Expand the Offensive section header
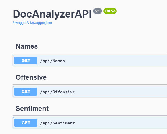Viewport: 167px width, 134px height. pos(31,77)
